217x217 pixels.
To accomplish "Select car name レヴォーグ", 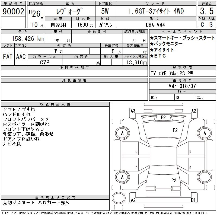I will point(69,11).
